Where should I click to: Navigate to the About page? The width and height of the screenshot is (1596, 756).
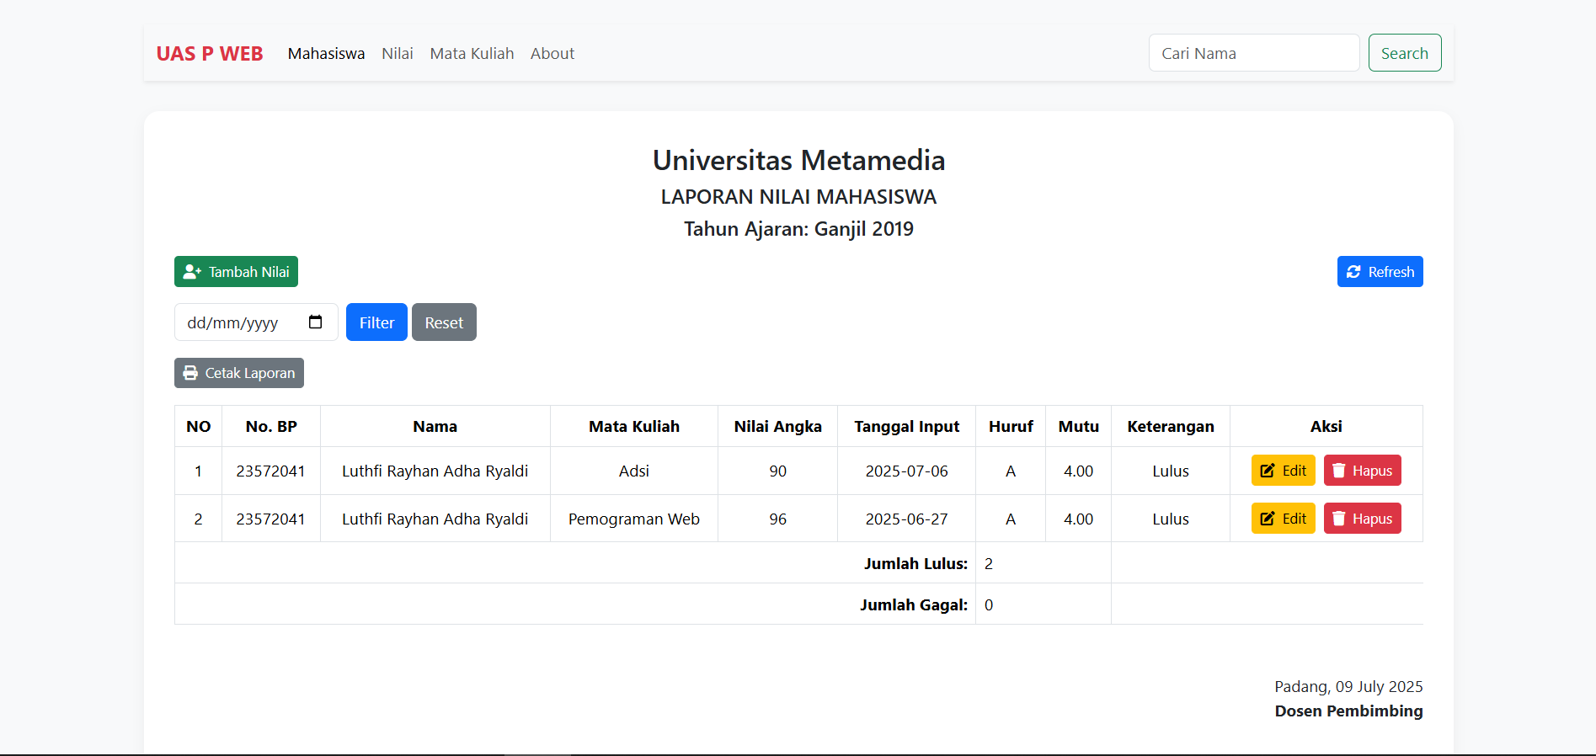(552, 54)
